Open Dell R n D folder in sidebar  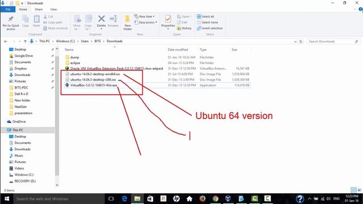tap(22, 94)
